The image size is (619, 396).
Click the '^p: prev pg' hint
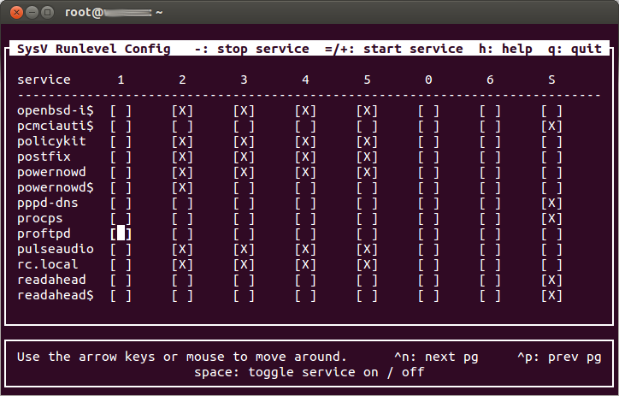[559, 357]
